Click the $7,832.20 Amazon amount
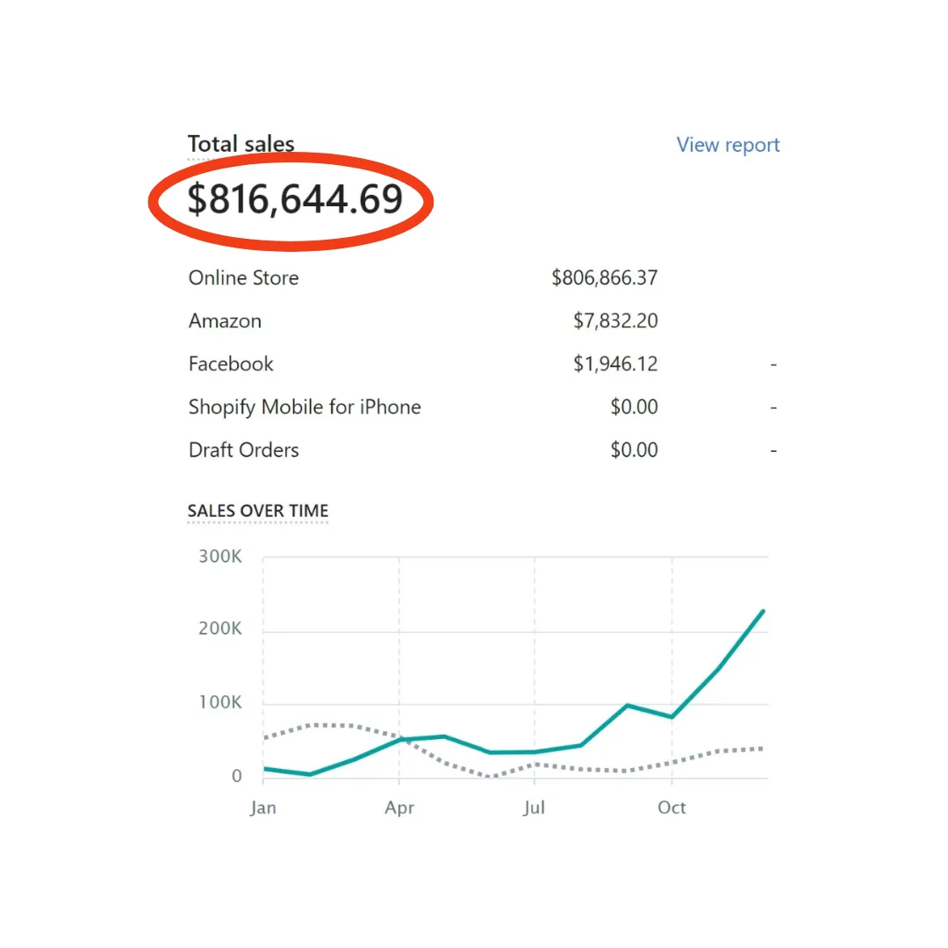The width and height of the screenshot is (948, 948). coord(615,320)
